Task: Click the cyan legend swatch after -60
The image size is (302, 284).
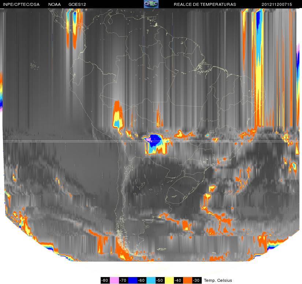Action: [x=151, y=280]
